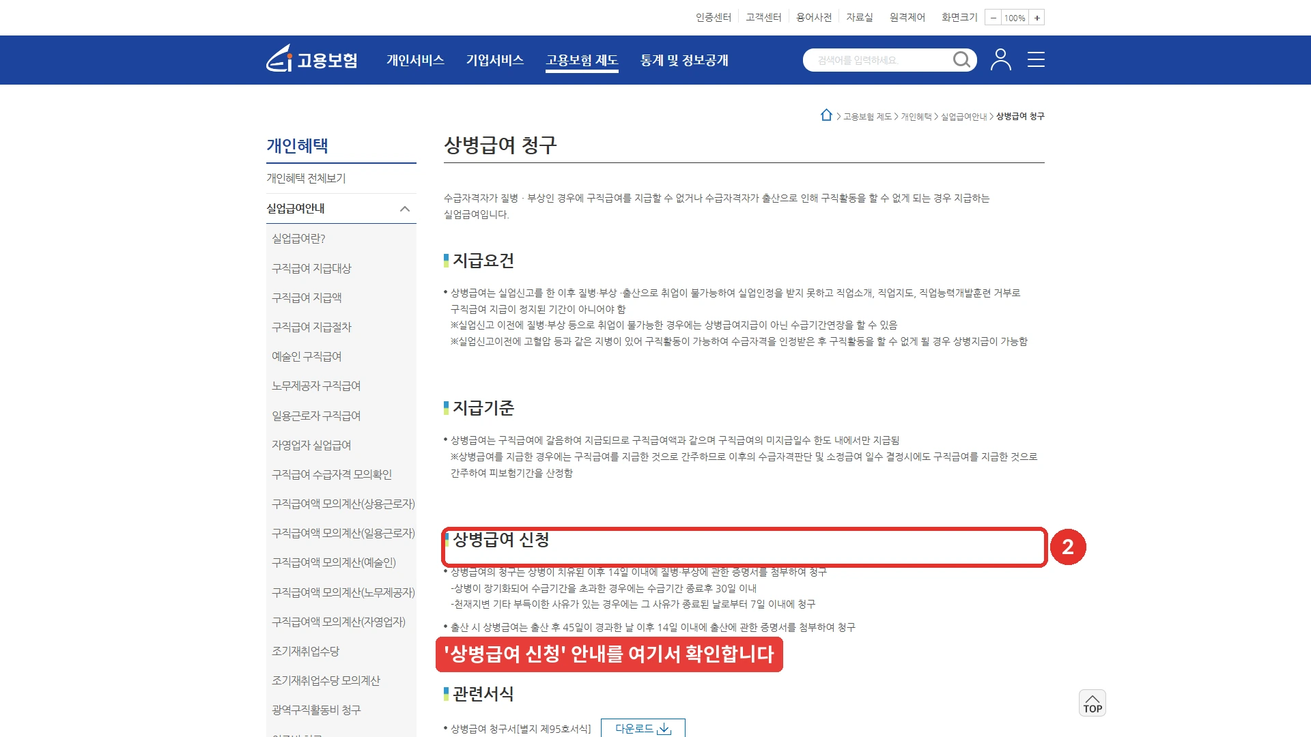Select 노무제공자 구직급여 sidebar item

[x=316, y=386]
